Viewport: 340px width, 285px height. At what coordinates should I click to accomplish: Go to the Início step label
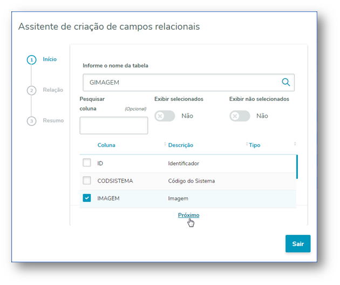(50, 59)
